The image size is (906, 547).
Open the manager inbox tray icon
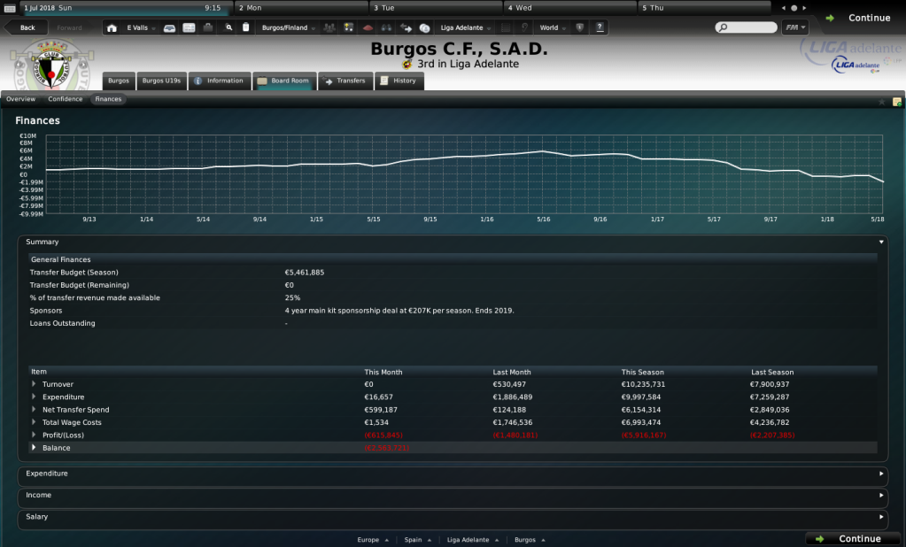pyautogui.click(x=169, y=27)
